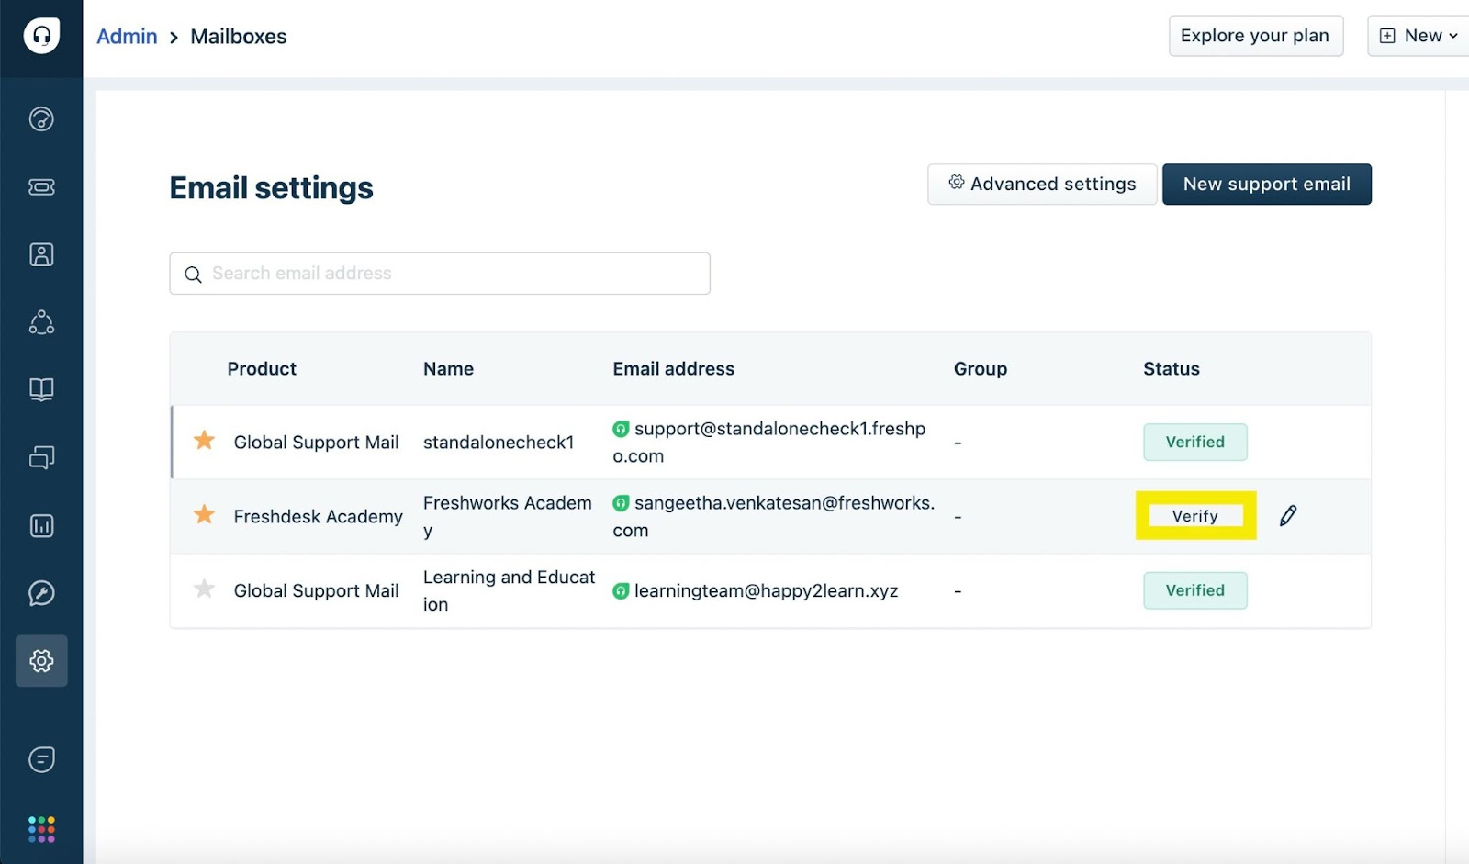
Task: Click the Product column header
Action: pos(262,368)
